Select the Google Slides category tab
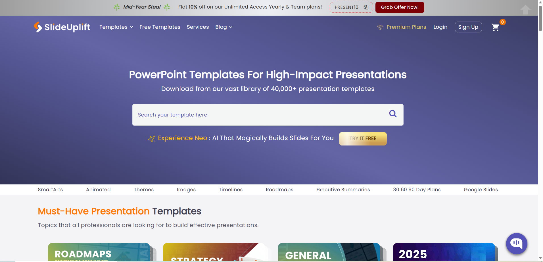543x262 pixels. (481, 190)
